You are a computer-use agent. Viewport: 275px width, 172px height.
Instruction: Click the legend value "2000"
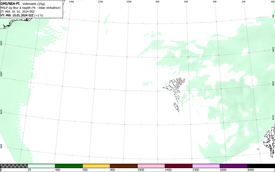pos(223,170)
